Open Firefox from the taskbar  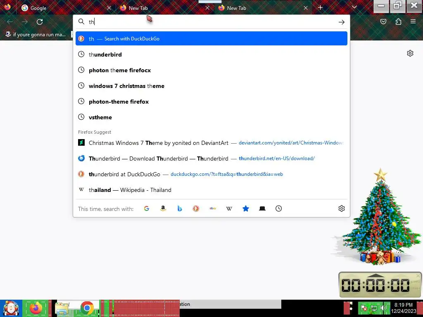click(36, 308)
